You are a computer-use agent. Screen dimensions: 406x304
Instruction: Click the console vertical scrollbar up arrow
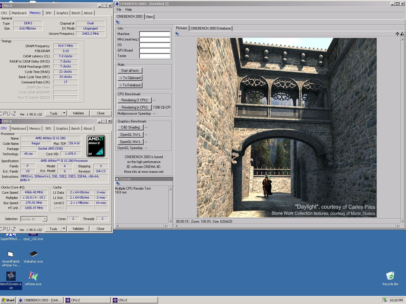click(x=171, y=189)
